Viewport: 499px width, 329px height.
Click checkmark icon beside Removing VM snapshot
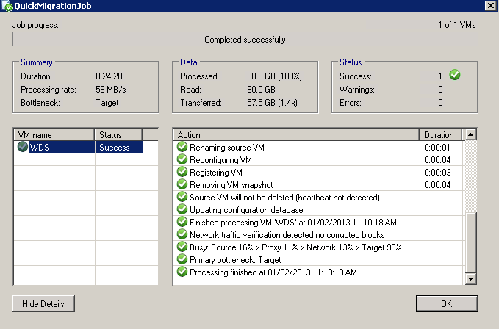click(182, 185)
